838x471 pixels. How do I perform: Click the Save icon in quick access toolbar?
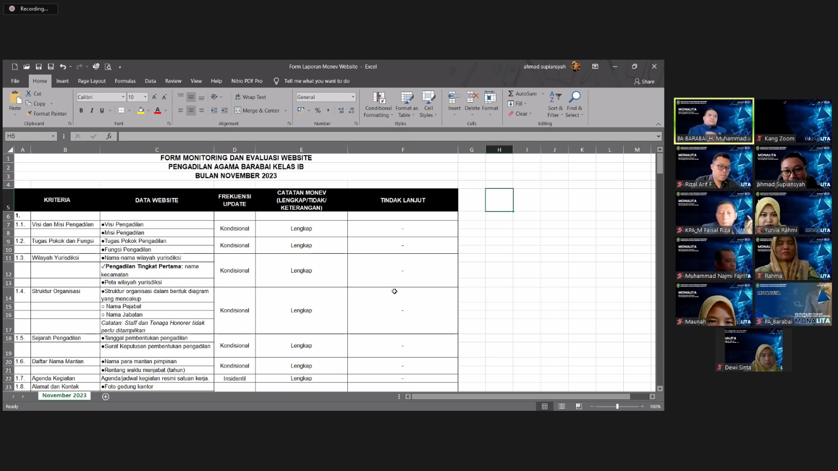pos(39,67)
